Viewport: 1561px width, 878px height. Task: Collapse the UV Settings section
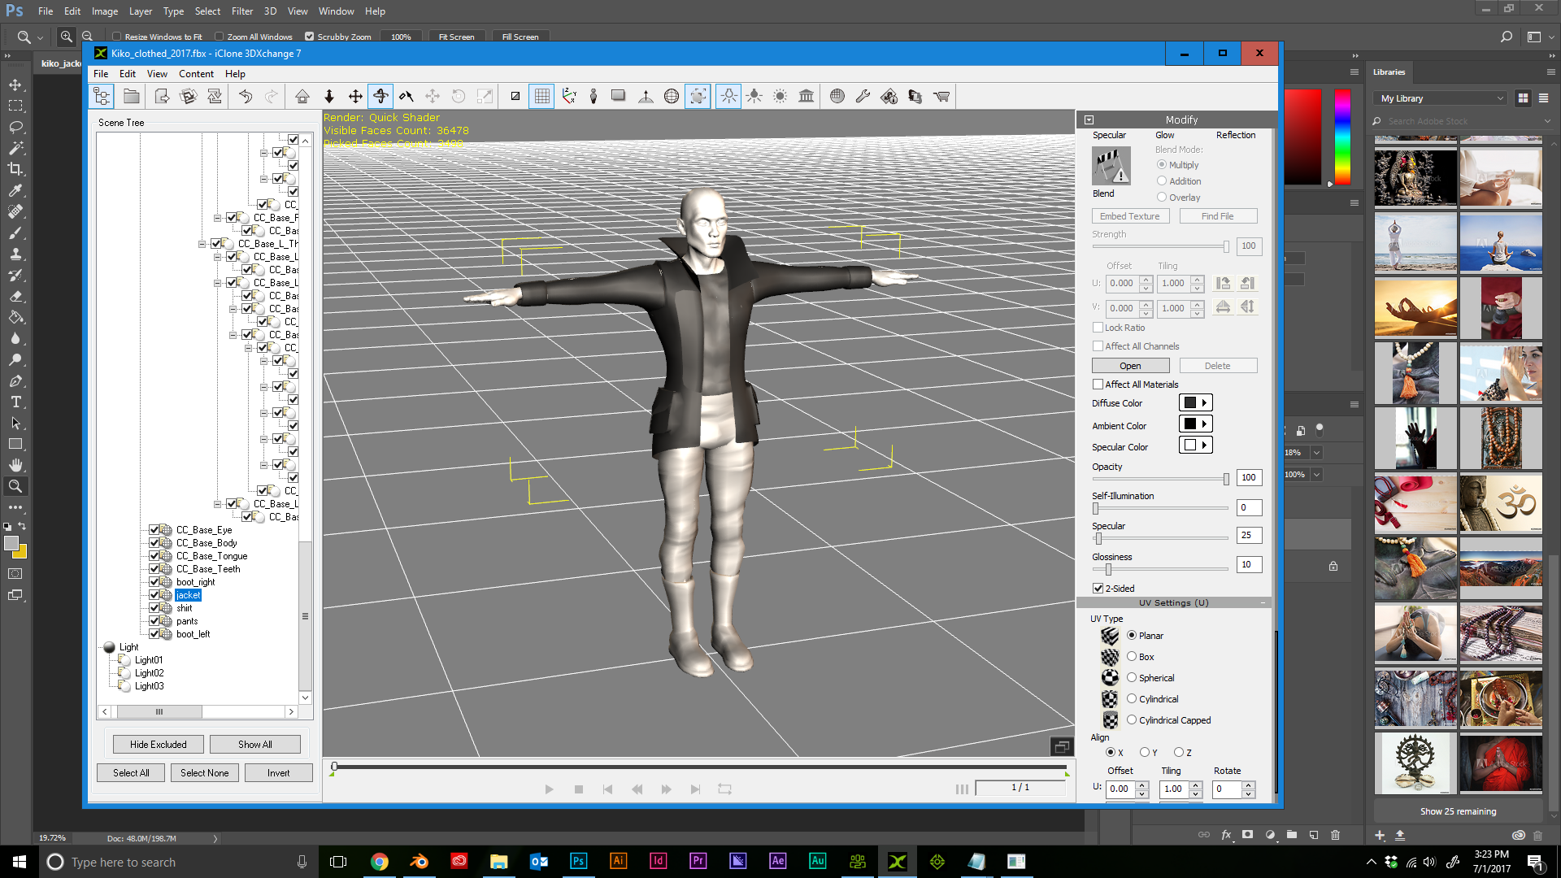[1263, 603]
